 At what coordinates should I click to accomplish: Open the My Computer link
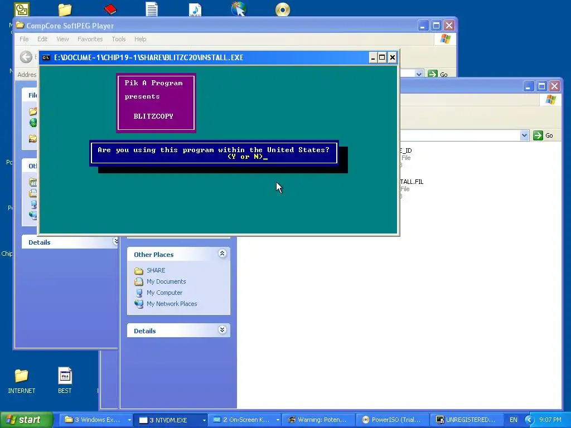coord(164,293)
